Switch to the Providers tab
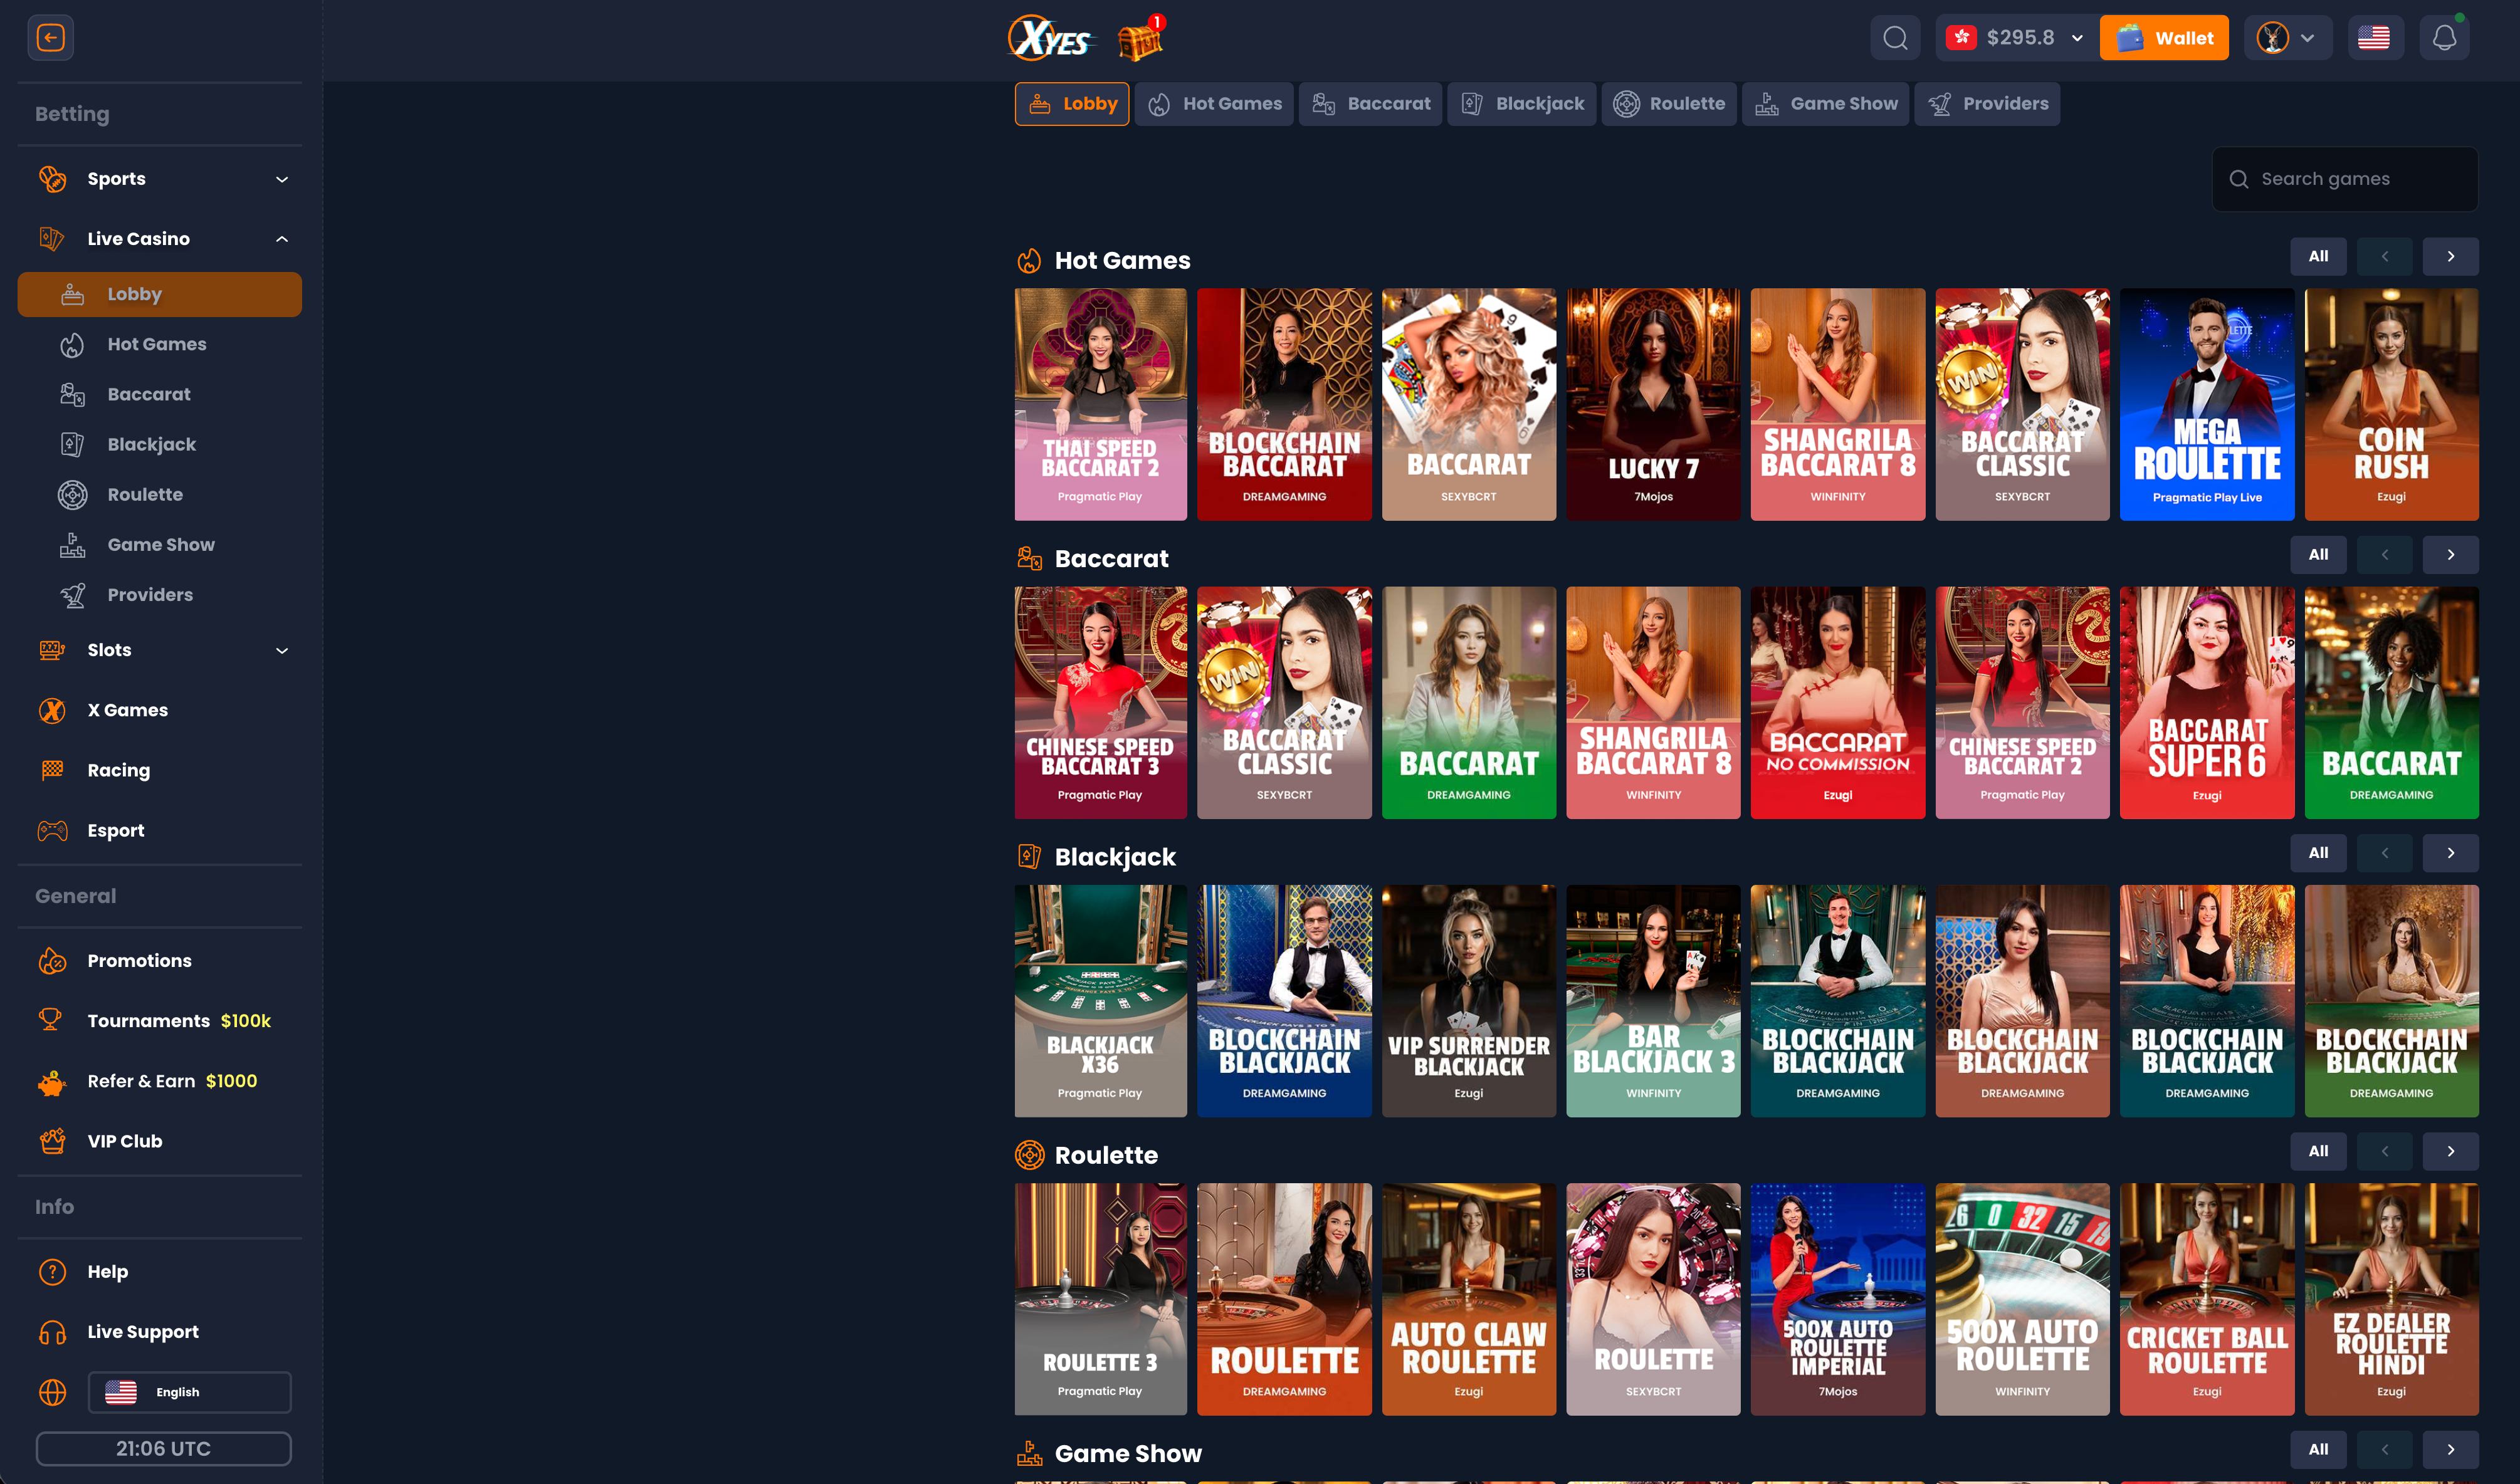This screenshot has height=1484, width=2520. pos(1988,103)
